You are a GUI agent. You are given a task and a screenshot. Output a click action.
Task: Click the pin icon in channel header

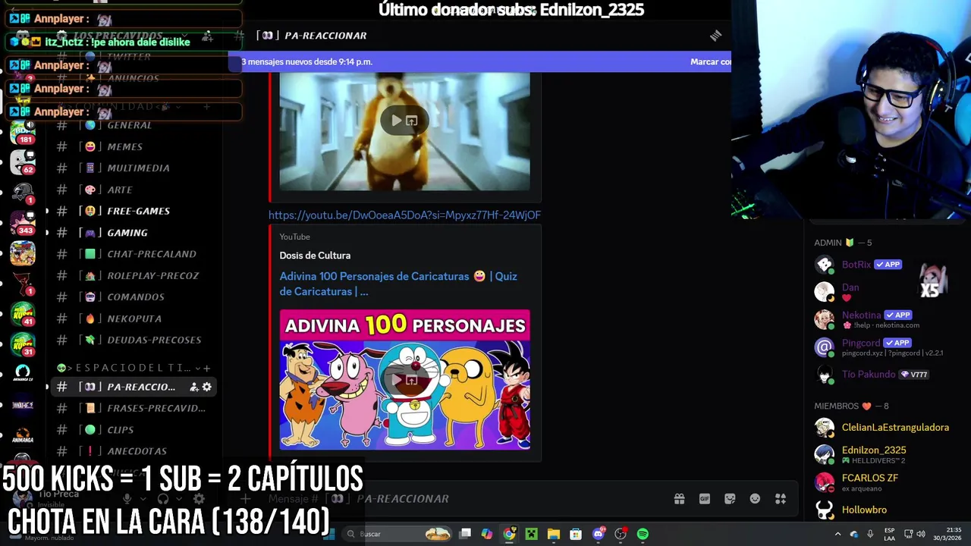pyautogui.click(x=715, y=36)
